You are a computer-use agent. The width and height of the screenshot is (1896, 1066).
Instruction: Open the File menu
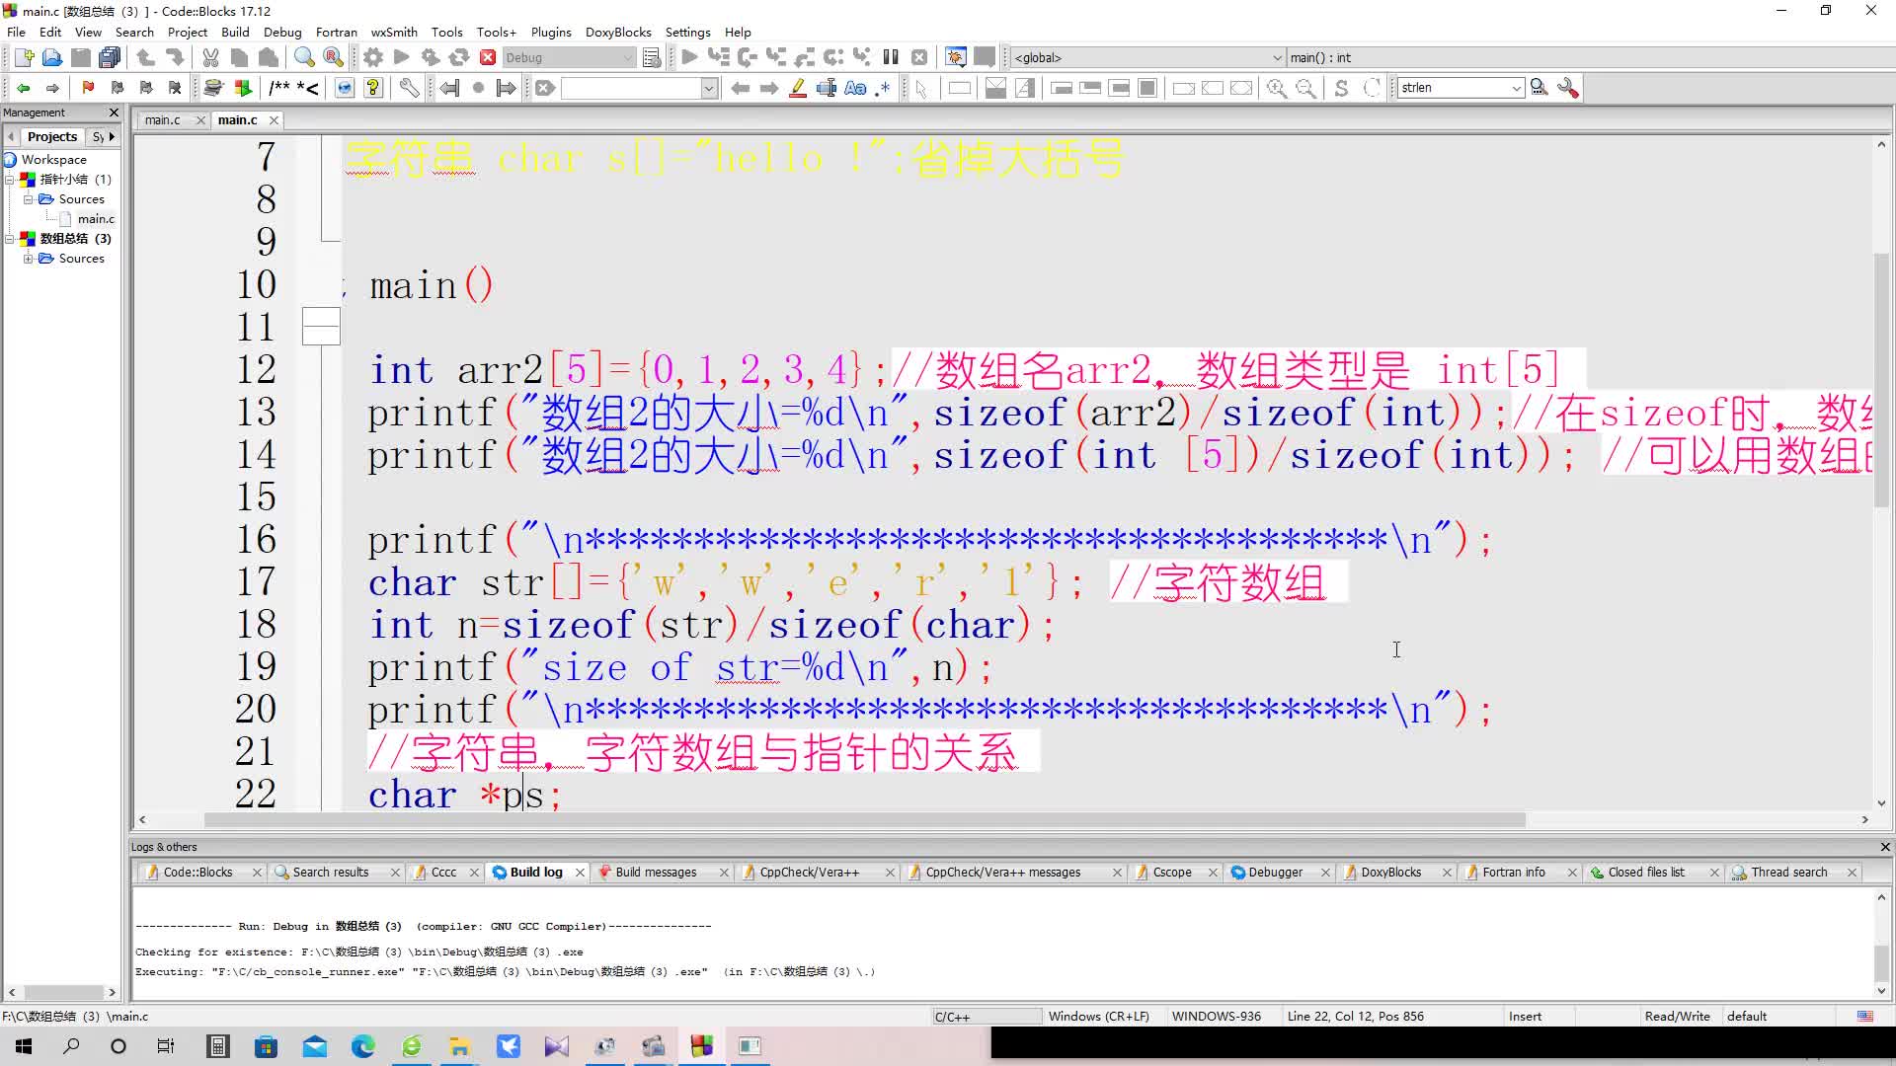[x=16, y=32]
